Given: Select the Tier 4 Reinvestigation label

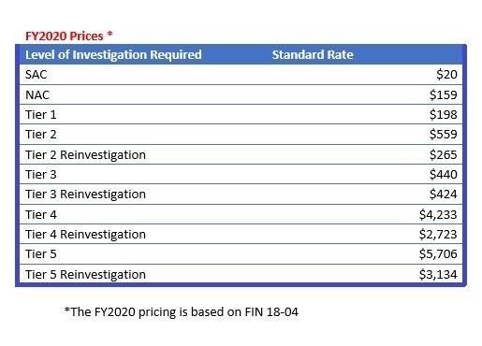Looking at the screenshot, I should 85,235.
